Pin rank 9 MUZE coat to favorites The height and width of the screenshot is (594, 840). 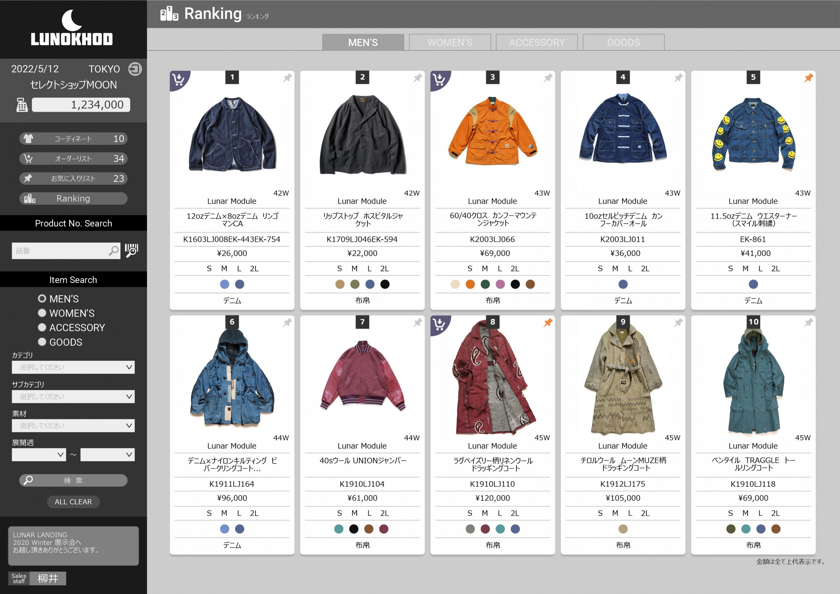coord(678,323)
